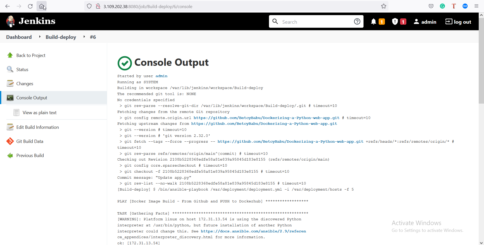Click the Status magnifier icon in sidebar

tap(10, 69)
